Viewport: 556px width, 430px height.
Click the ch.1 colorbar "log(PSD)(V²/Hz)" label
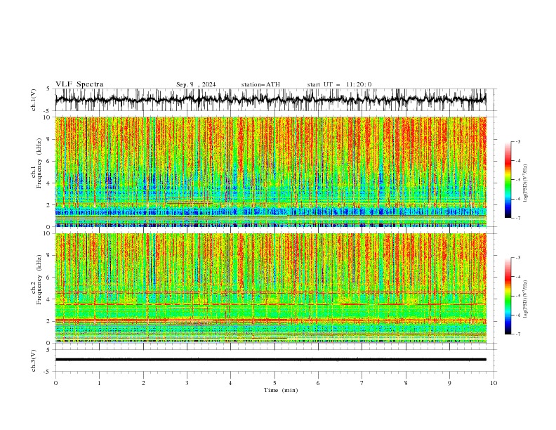[x=526, y=183]
